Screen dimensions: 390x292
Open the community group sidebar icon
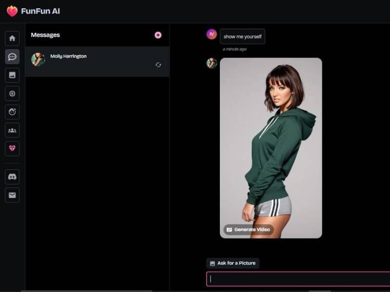click(x=12, y=130)
